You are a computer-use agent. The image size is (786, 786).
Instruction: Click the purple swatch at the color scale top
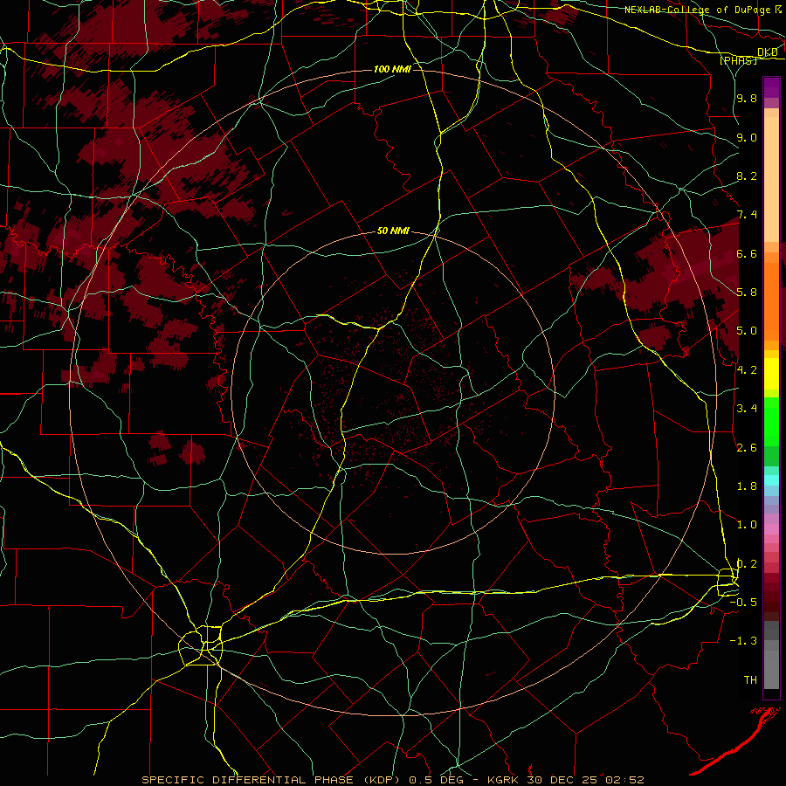771,87
